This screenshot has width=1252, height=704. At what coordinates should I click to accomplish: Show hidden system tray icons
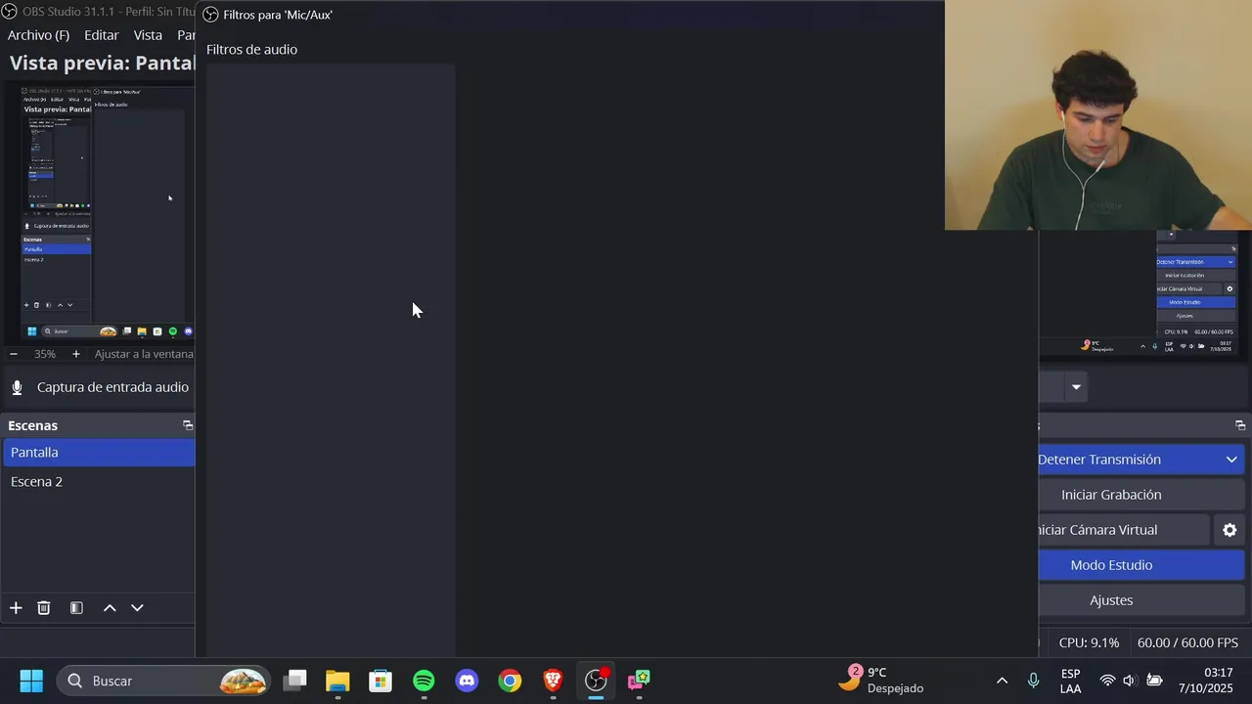[x=1002, y=681]
